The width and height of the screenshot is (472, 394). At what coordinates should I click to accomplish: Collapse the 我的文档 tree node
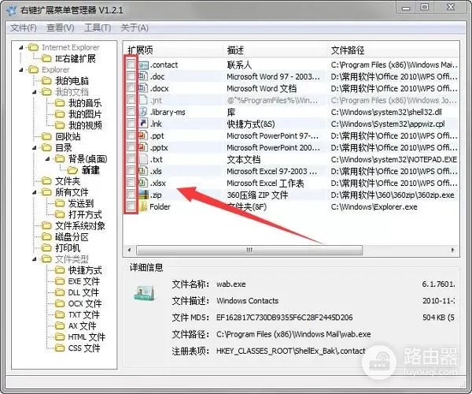coord(34,92)
